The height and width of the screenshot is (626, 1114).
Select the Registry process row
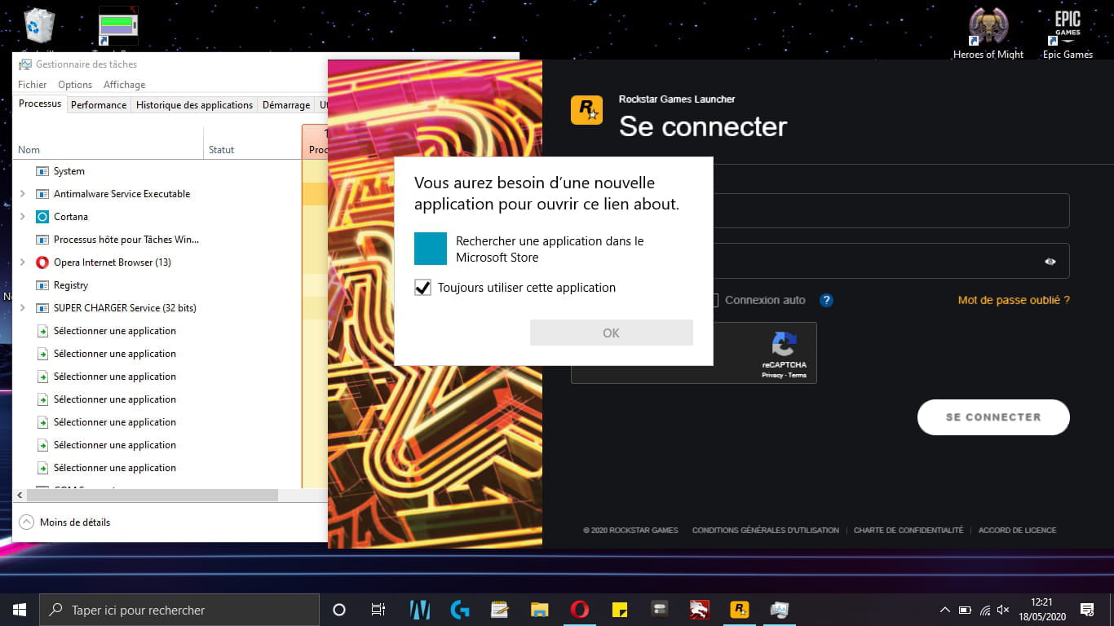[158, 285]
